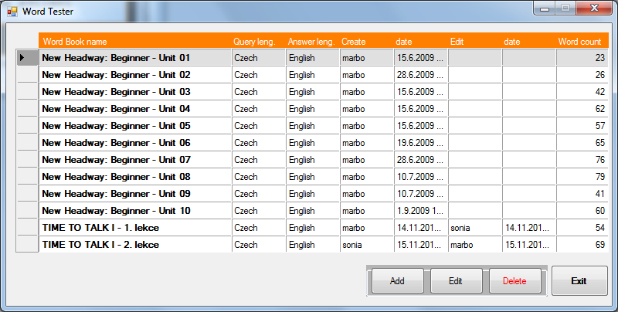Image resolution: width=618 pixels, height=312 pixels.
Task: Click the Query leng. column header
Action: pyautogui.click(x=258, y=42)
